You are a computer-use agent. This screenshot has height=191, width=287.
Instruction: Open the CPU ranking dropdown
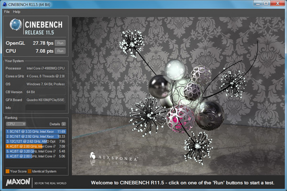(16, 124)
